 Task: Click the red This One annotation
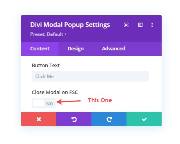[x=100, y=100]
